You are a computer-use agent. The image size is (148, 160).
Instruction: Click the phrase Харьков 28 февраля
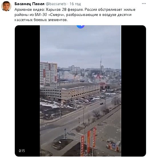click(x=64, y=9)
